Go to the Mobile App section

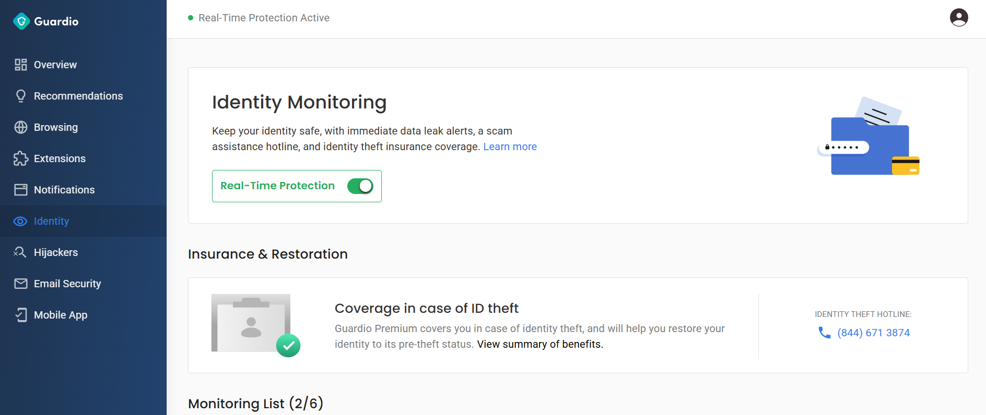84,315
